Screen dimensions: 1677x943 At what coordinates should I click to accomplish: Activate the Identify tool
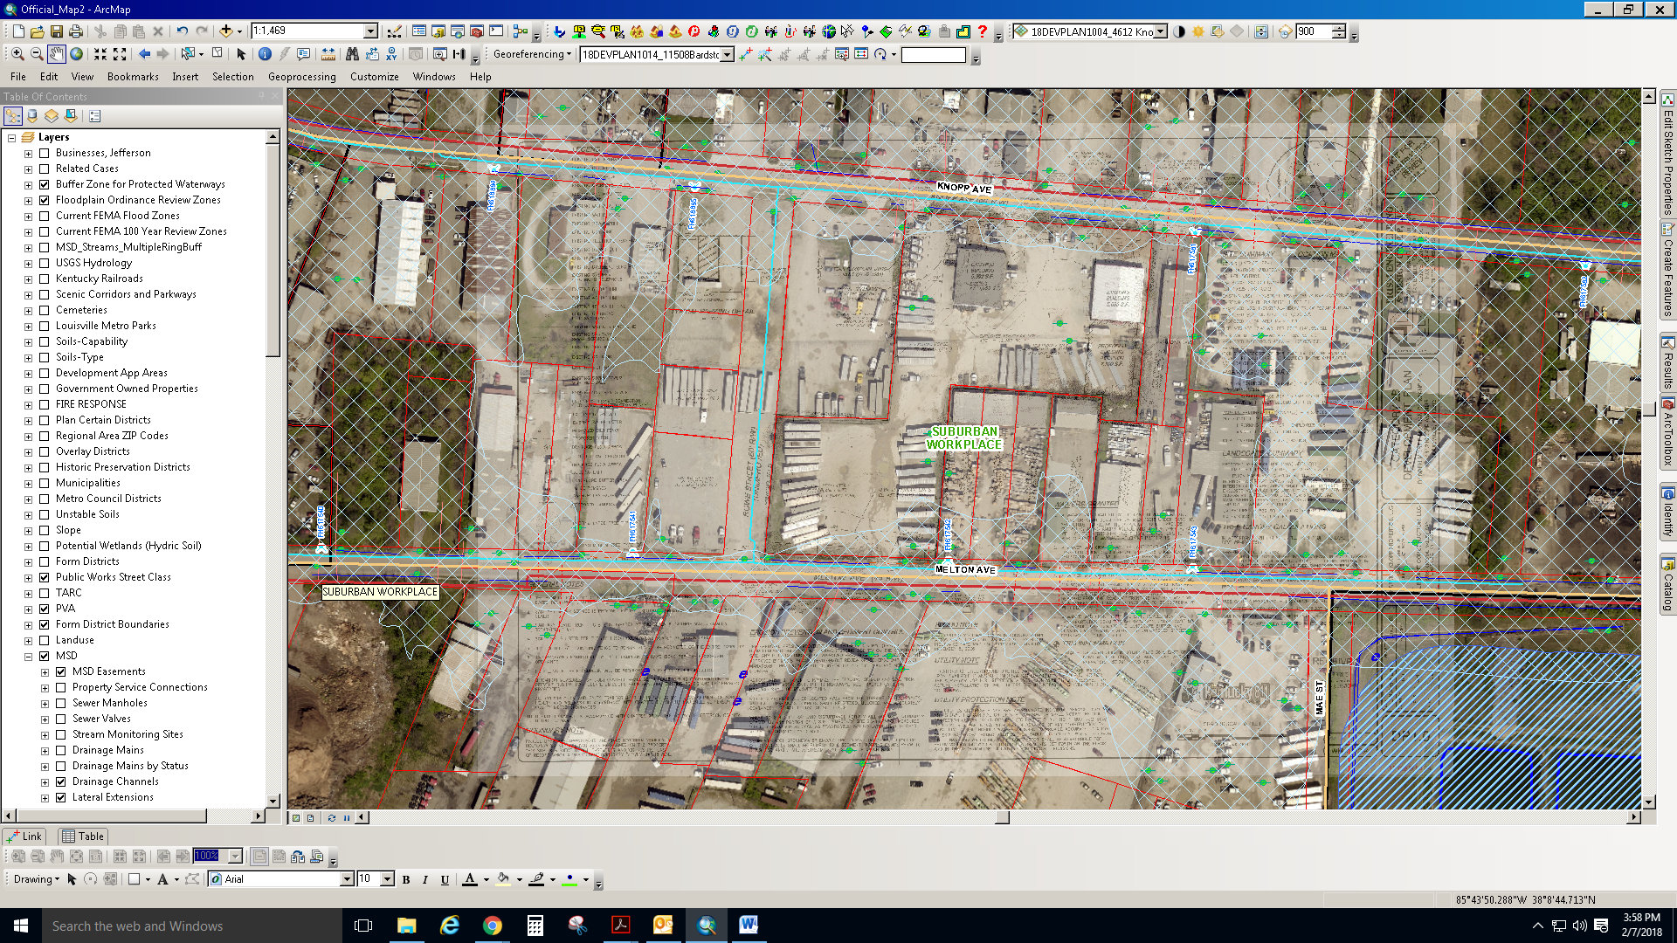click(x=265, y=54)
